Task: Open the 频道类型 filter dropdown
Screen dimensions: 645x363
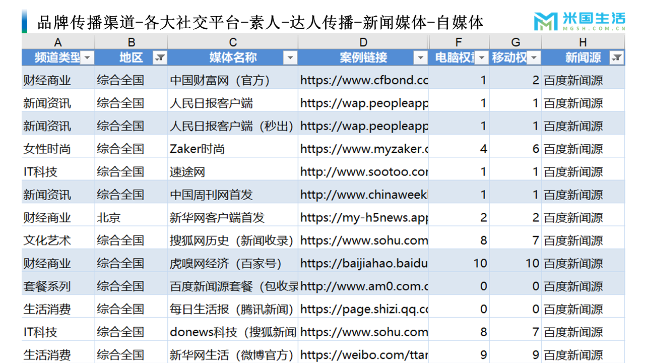Action: point(88,58)
